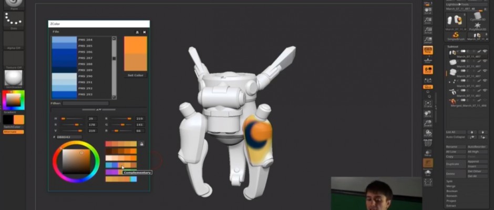
Task: Open the ZColor File menu
Action: coord(56,32)
